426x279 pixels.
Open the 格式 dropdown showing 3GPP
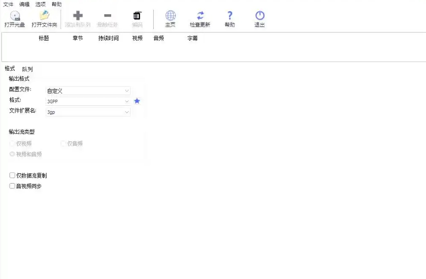[x=88, y=101]
